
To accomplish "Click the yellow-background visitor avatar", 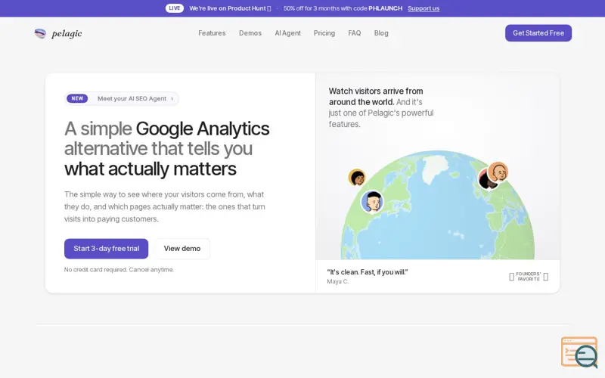I will pos(357,178).
